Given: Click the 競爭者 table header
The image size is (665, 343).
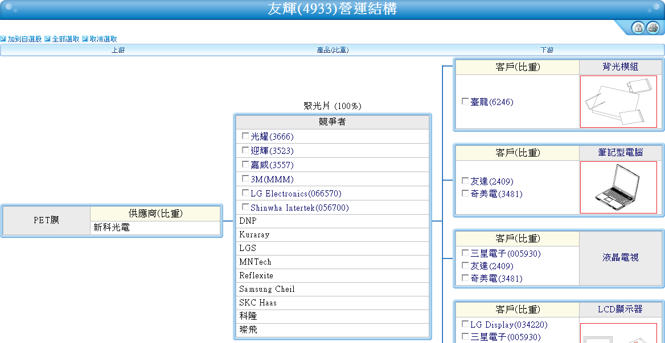Looking at the screenshot, I should tap(332, 122).
